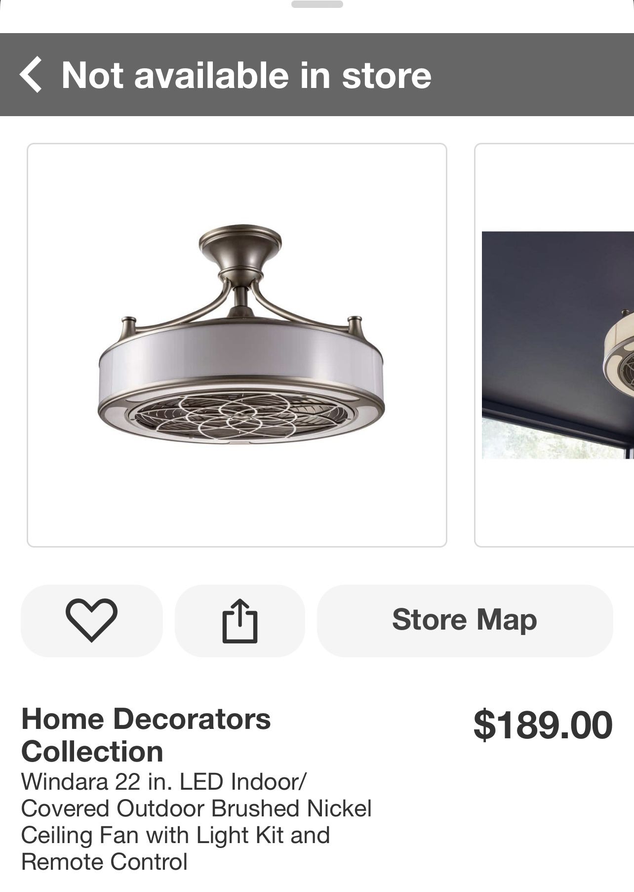Open Home Decorators Collection brand link

tap(146, 735)
